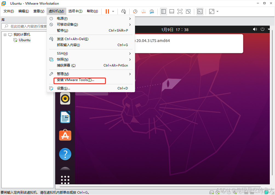Open Ubuntu Software from the dock
The height and width of the screenshot is (195, 275).
click(65, 135)
